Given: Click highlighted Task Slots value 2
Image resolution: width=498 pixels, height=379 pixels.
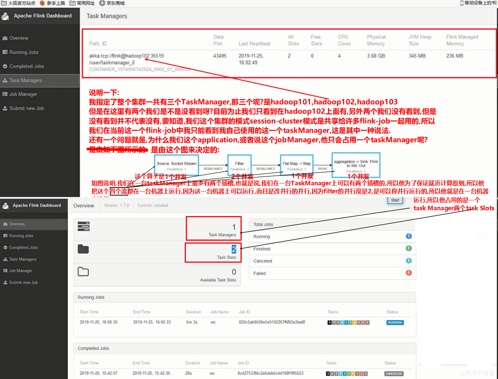Looking at the screenshot, I should (234, 249).
